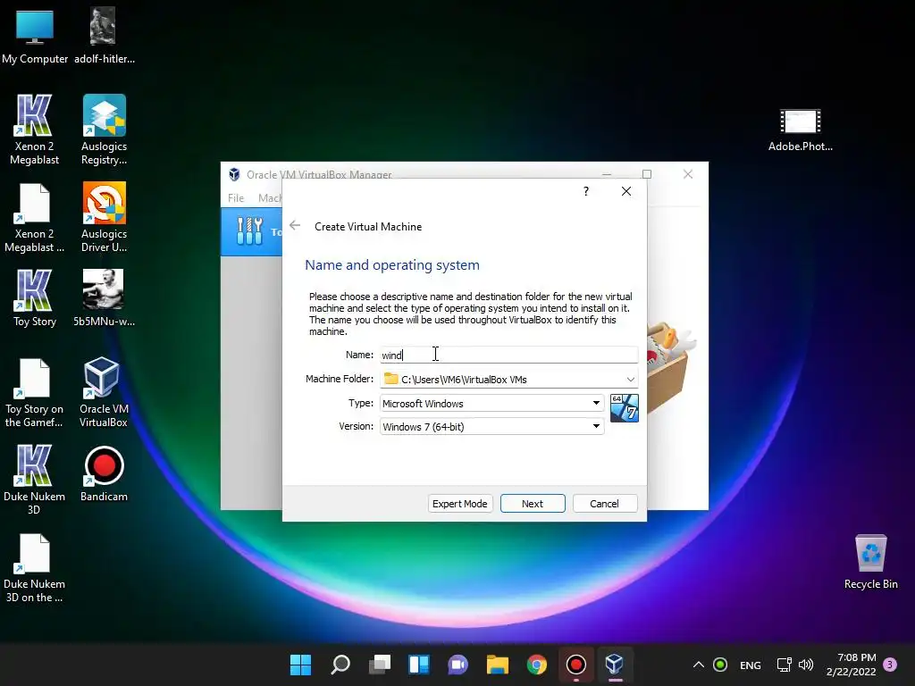Click ENG language indicator in tray
915x686 pixels.
click(x=751, y=665)
